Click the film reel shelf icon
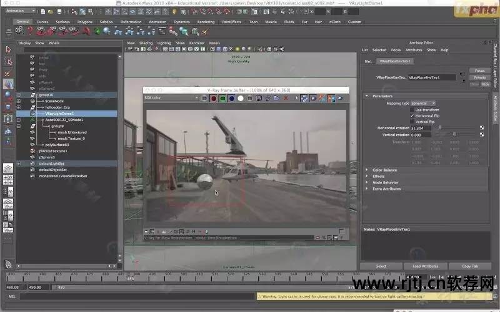This screenshot has width=500, height=312. [x=19, y=31]
